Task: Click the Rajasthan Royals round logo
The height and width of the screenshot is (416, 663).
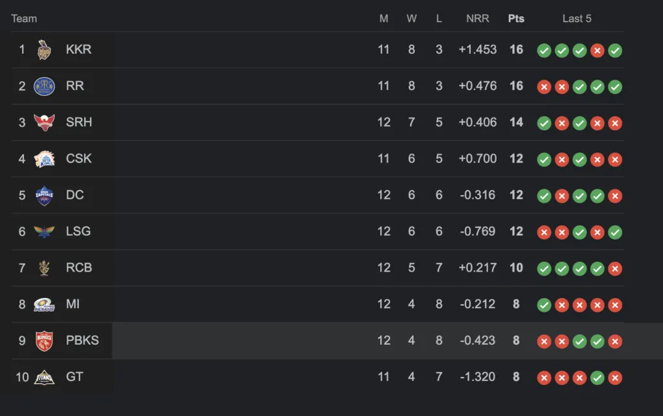Action: coord(44,86)
